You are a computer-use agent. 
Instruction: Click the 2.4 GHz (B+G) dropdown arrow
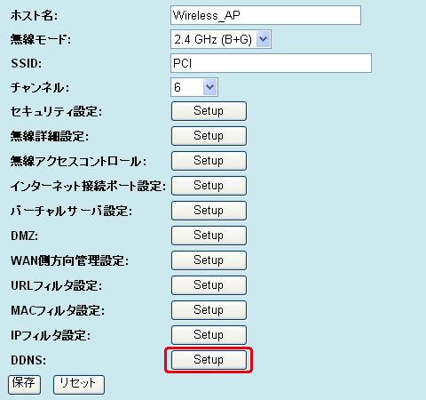click(x=263, y=39)
